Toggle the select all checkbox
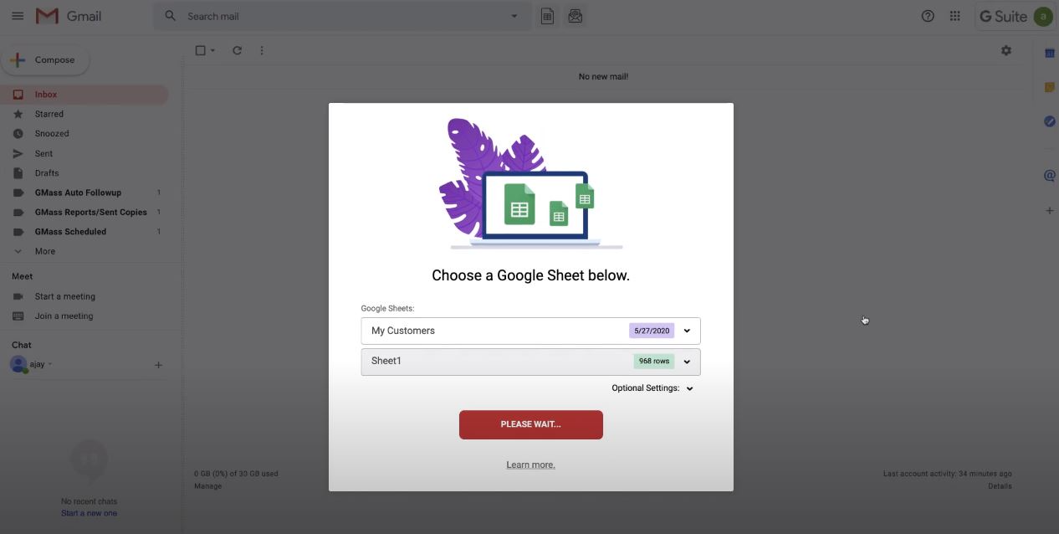Screen dimensions: 1059x534 tap(200, 50)
